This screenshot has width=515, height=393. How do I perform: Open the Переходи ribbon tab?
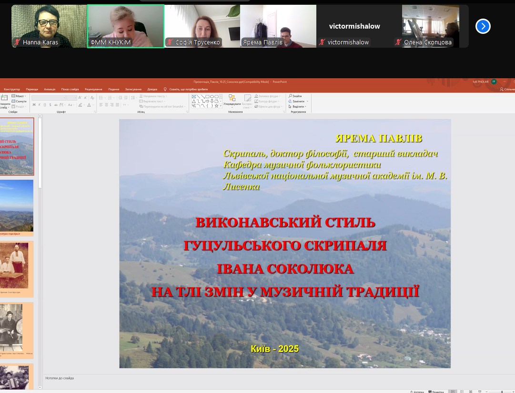pos(32,89)
